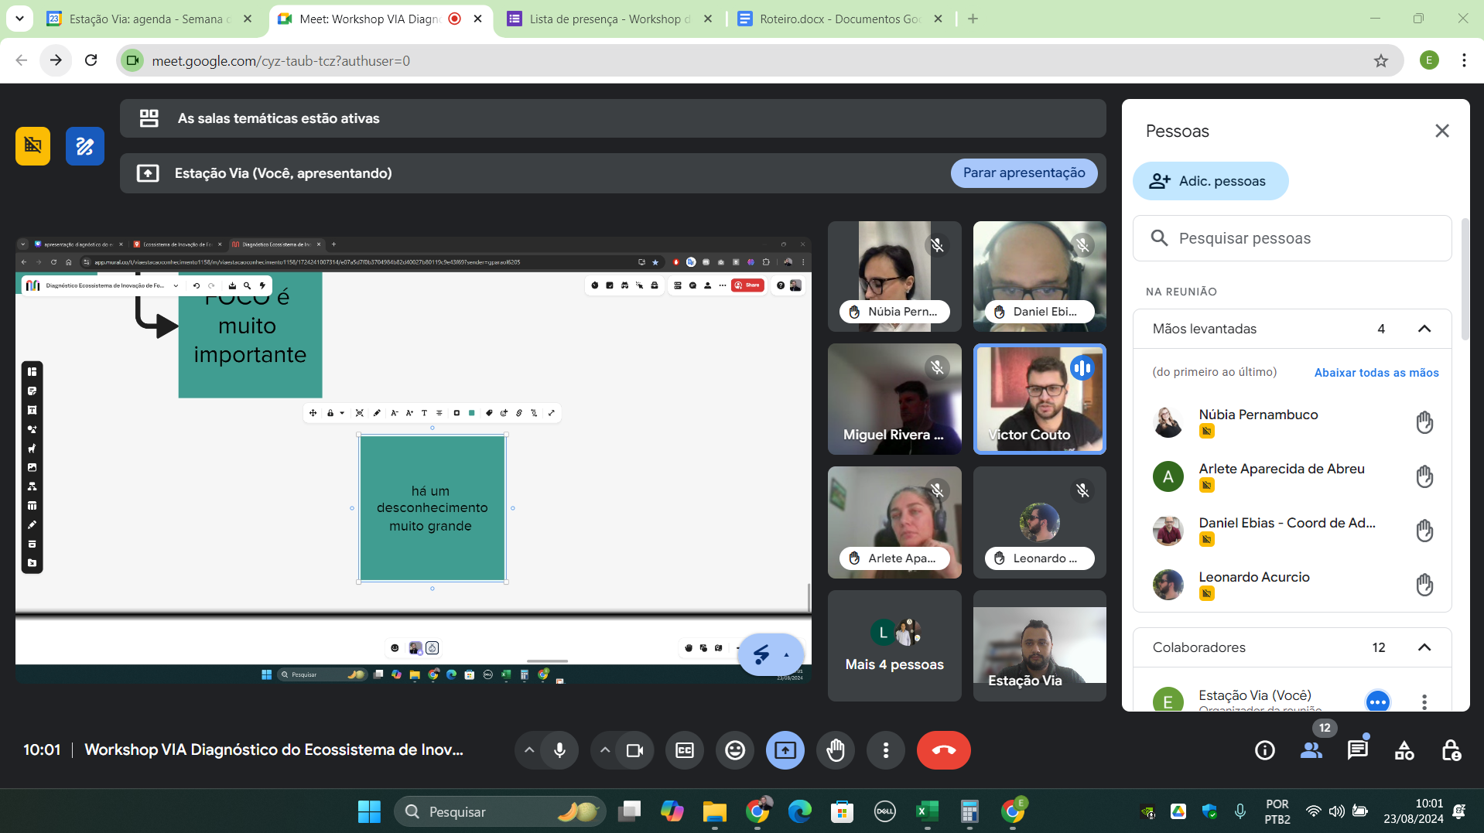
Task: Click Parar apresentação button
Action: 1024,173
